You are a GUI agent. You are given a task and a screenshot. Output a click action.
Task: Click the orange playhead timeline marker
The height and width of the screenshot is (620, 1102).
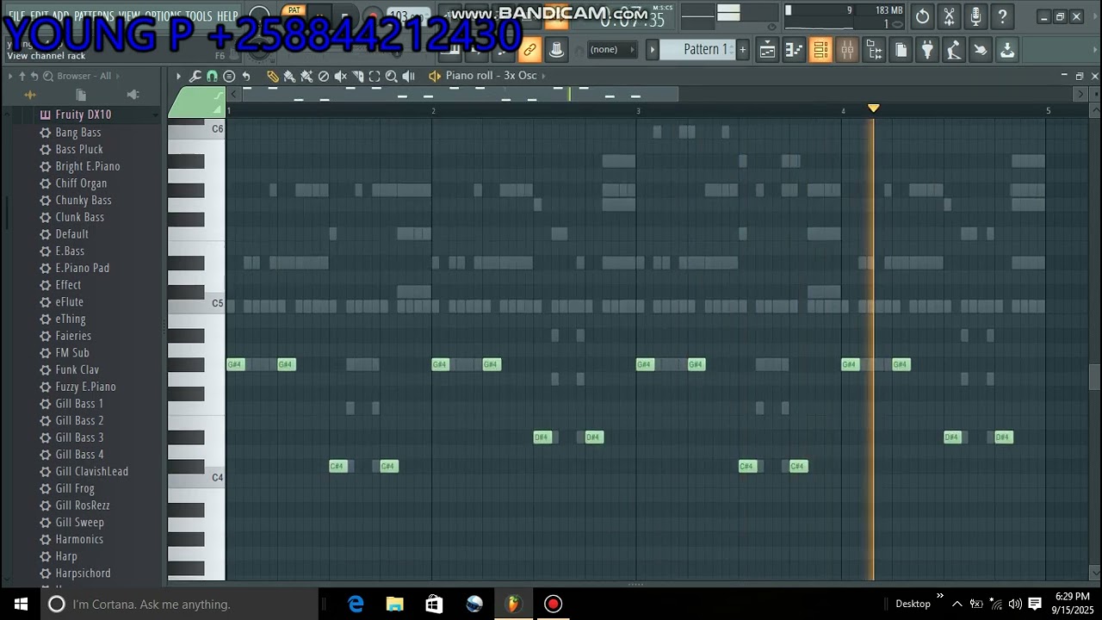(x=873, y=108)
